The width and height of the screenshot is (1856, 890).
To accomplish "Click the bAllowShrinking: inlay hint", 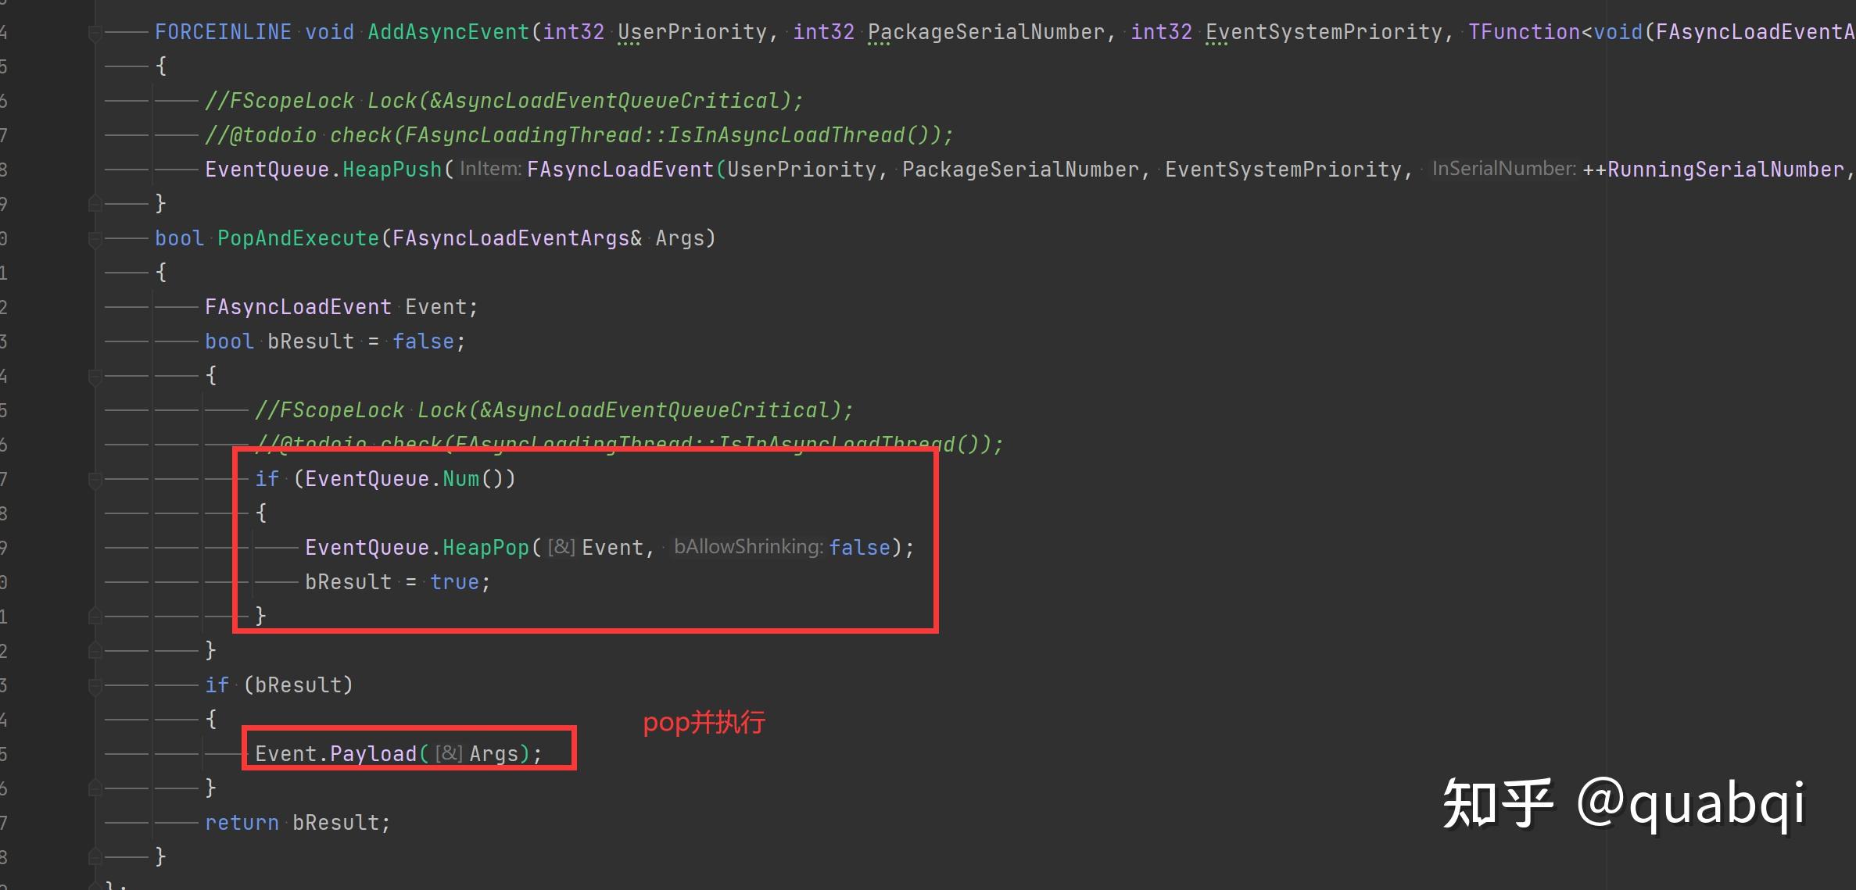I will pyautogui.click(x=748, y=547).
